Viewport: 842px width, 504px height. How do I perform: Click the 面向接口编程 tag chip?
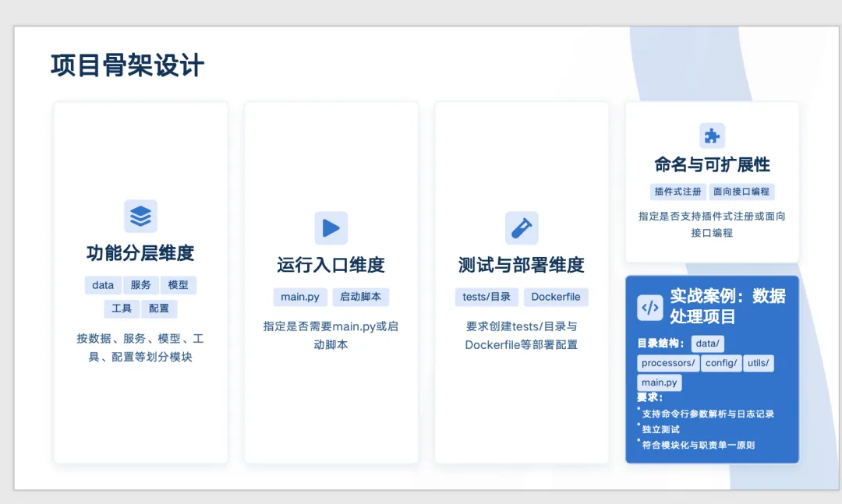tap(741, 192)
